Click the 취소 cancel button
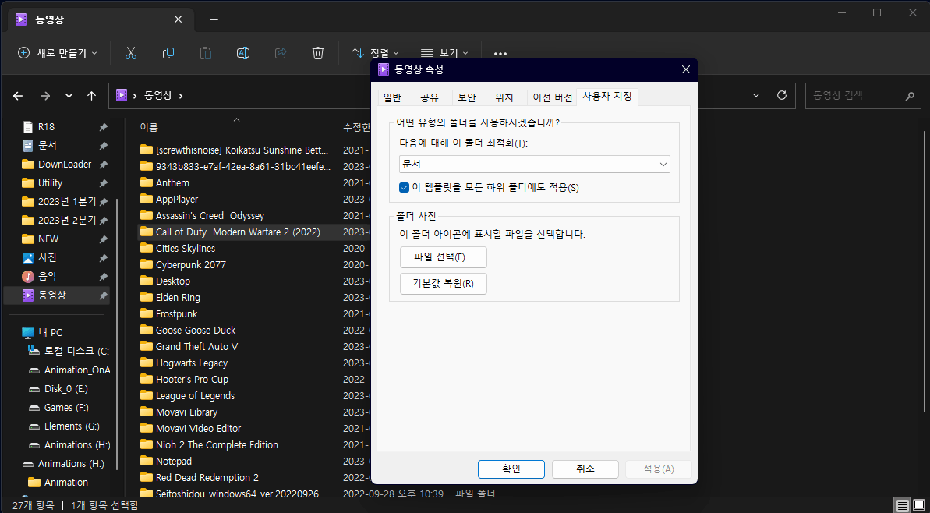The width and height of the screenshot is (930, 513). [585, 469]
